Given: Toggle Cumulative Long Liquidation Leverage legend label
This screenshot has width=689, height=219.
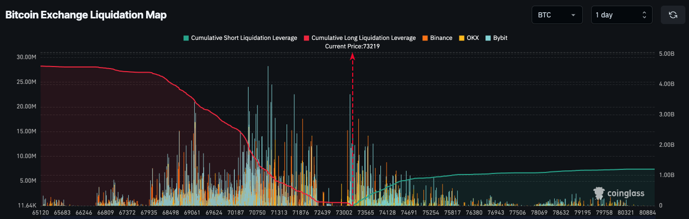Looking at the screenshot, I should click(363, 38).
